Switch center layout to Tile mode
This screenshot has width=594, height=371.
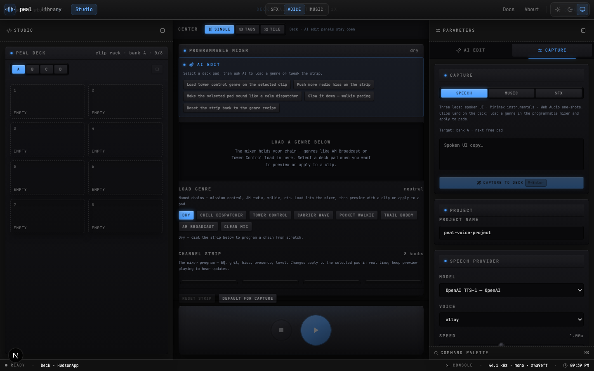click(x=273, y=29)
